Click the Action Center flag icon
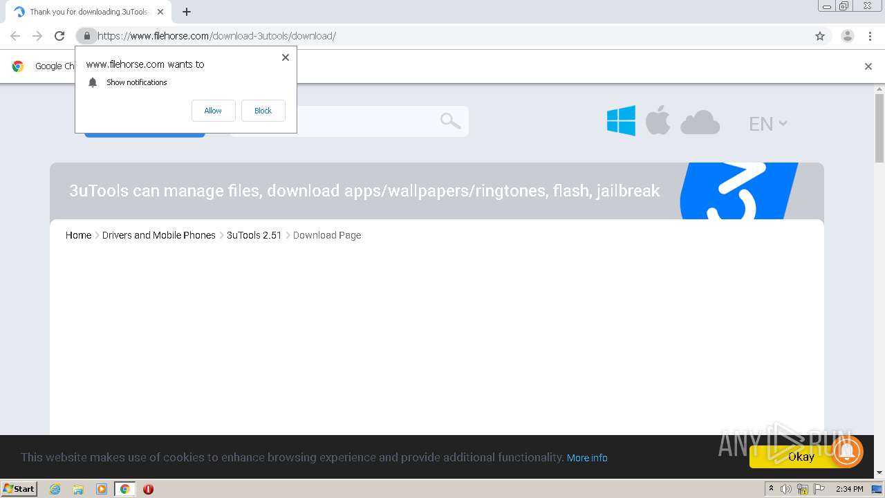This screenshot has height=498, width=885. pos(819,489)
